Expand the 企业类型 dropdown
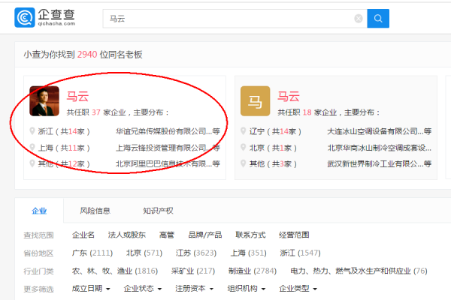The height and width of the screenshot is (300, 451). 298,289
